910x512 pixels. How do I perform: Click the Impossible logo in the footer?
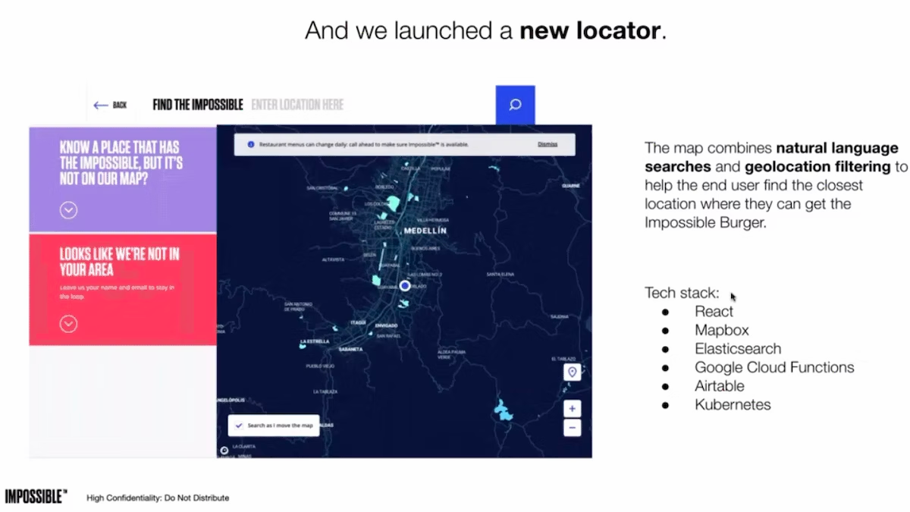pyautogui.click(x=36, y=497)
